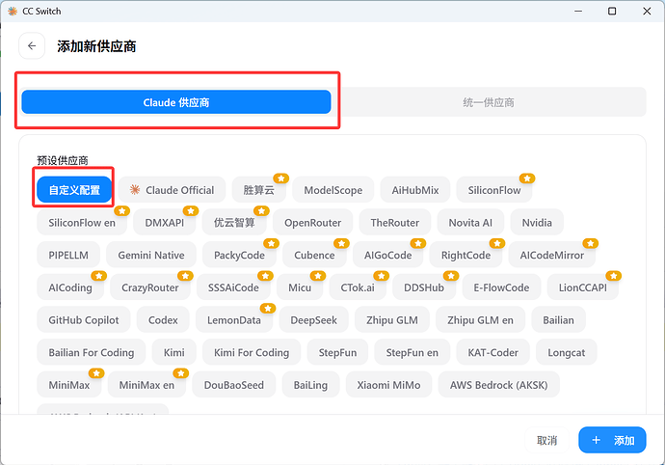Viewport: 665px width, 465px height.
Task: Choose the CTok.ai preset
Action: click(358, 287)
